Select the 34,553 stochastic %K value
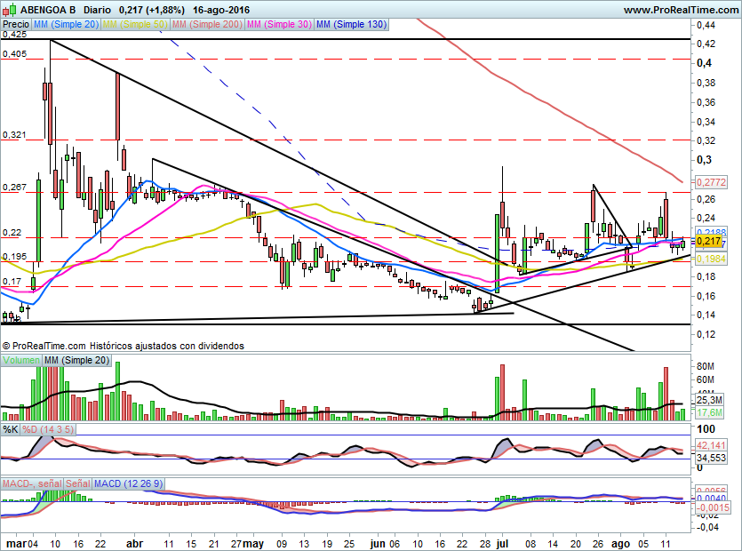This screenshot has height=551, width=742. (711, 458)
